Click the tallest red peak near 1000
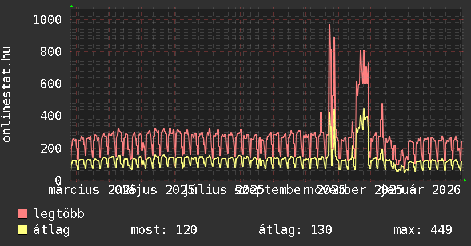The height and width of the screenshot is (246, 471). tap(329, 26)
